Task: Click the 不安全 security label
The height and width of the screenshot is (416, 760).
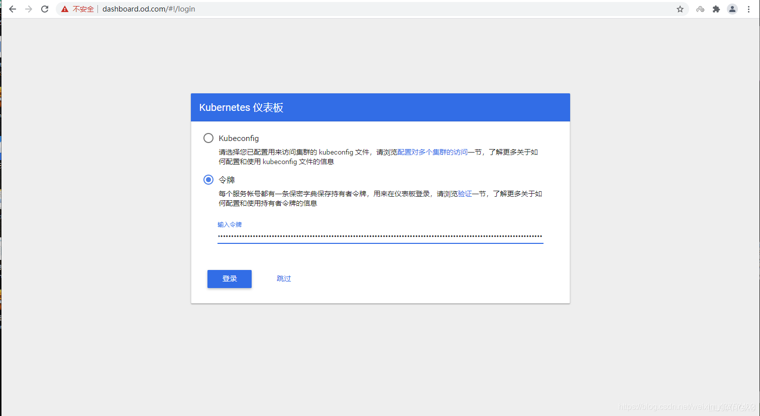Action: click(83, 9)
